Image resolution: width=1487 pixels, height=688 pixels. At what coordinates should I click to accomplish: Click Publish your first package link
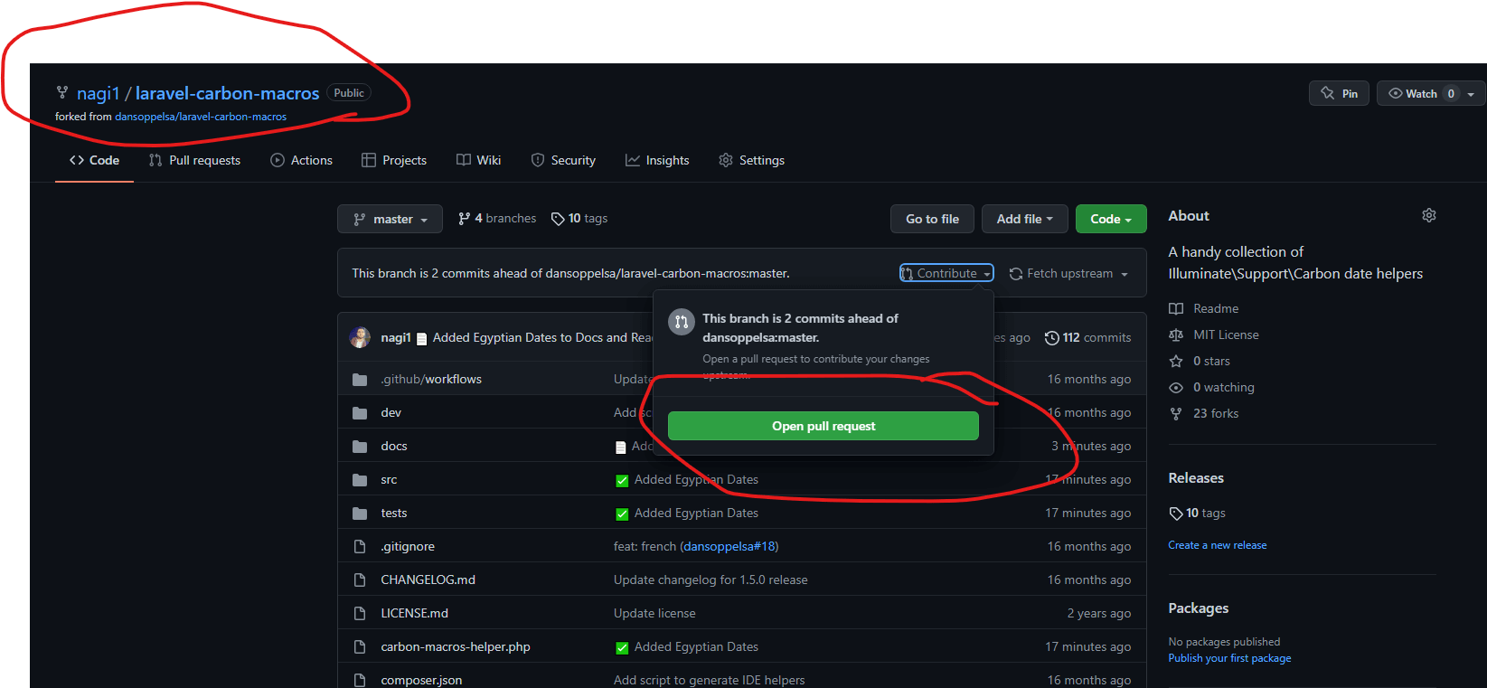click(1229, 658)
